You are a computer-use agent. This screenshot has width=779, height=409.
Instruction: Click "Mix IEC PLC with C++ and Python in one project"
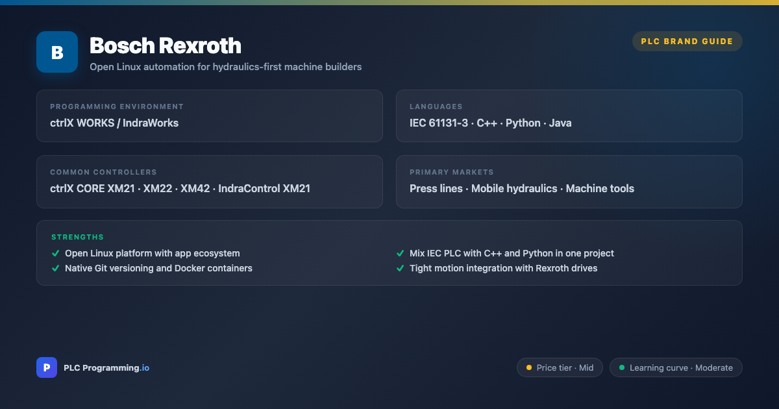[x=512, y=253]
